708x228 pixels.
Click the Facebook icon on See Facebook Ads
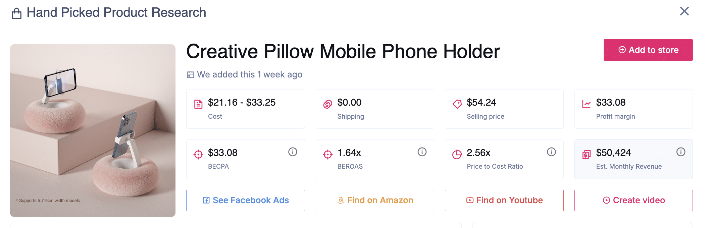[x=206, y=200]
